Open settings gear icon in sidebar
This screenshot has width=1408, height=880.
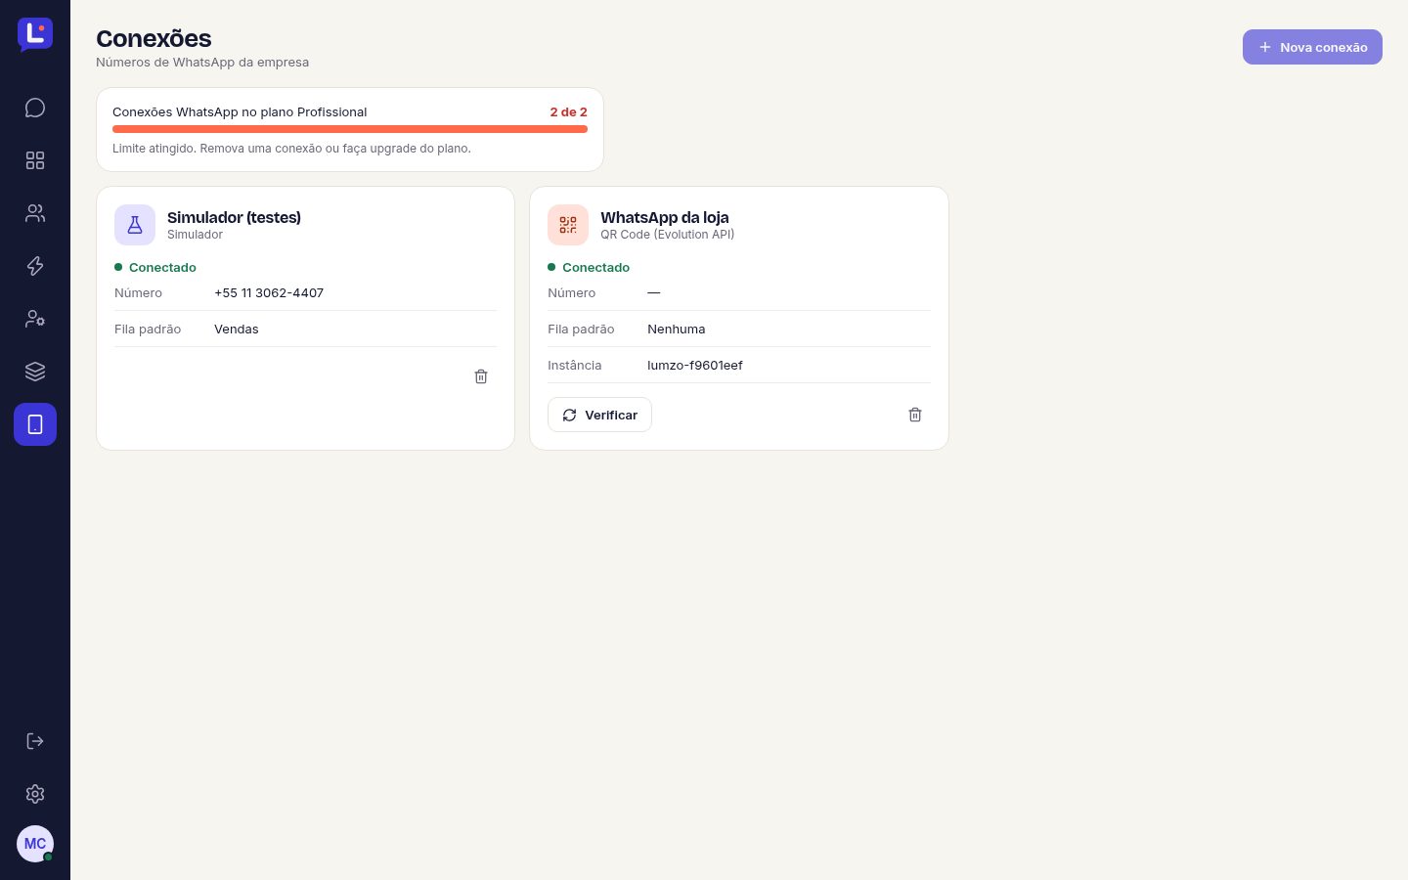pyautogui.click(x=35, y=794)
